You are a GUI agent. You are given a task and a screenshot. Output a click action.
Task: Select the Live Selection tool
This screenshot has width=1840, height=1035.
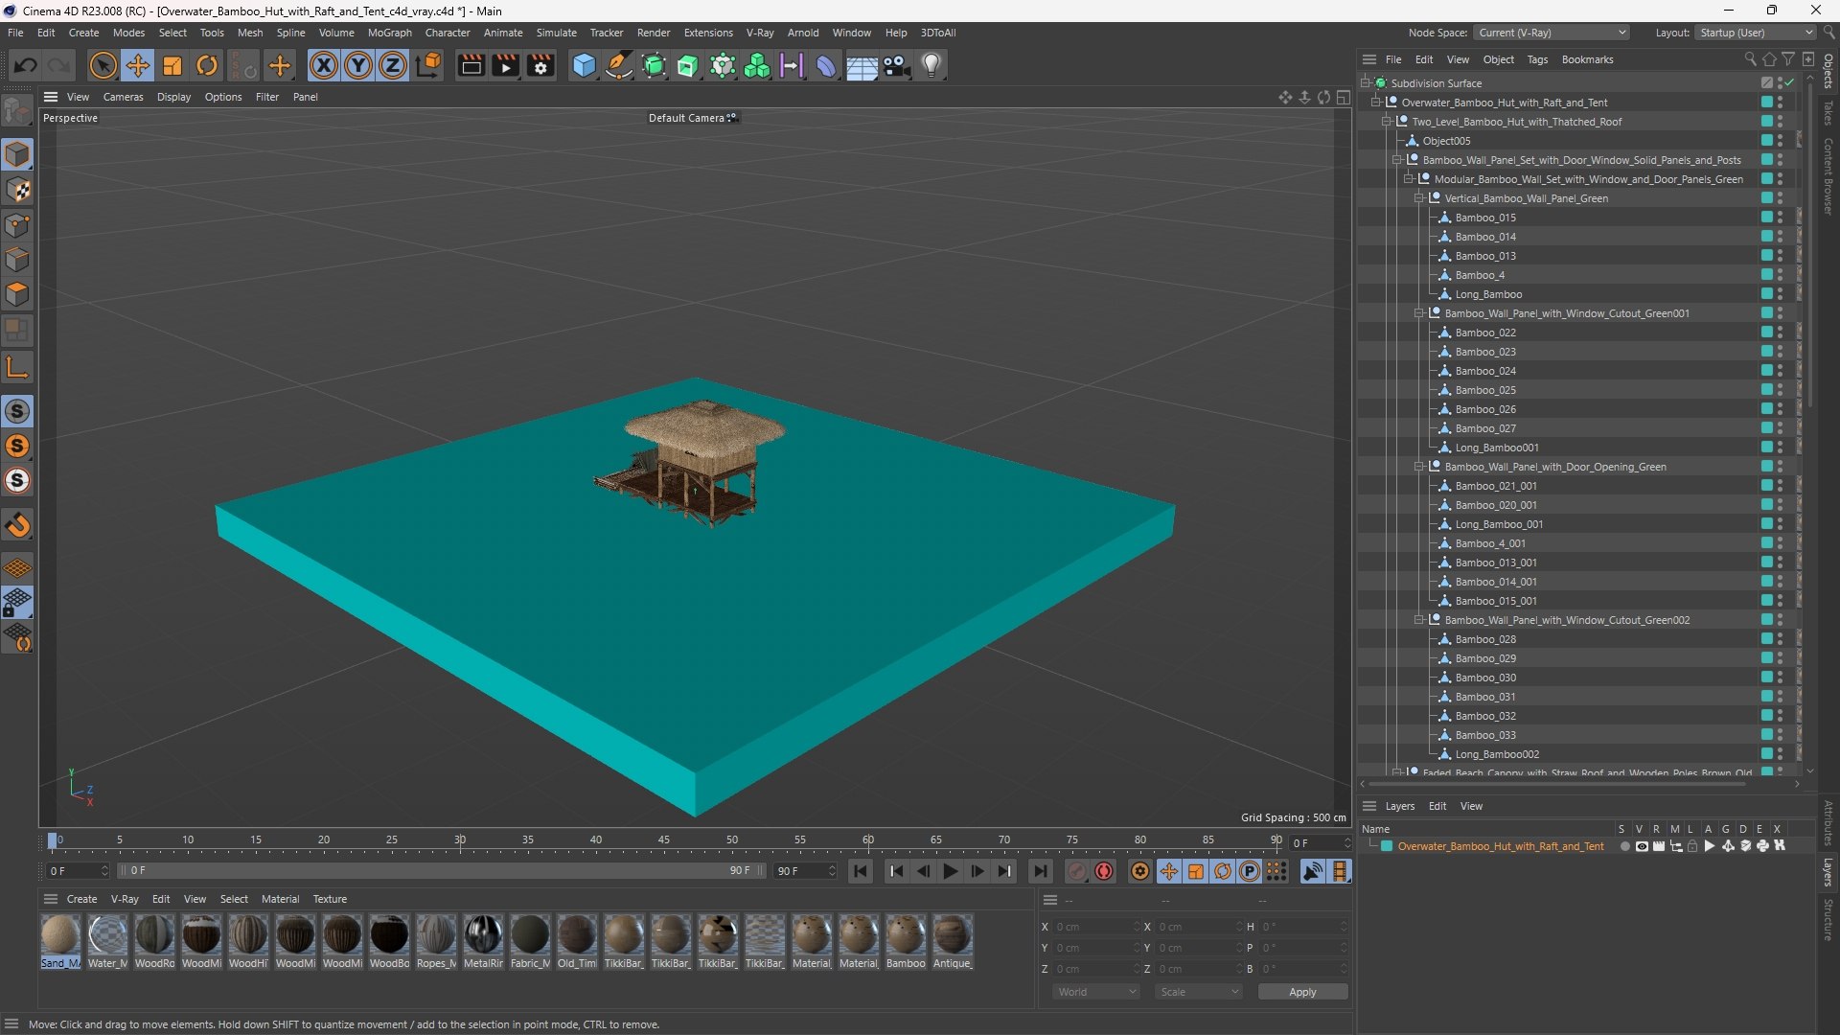103,65
